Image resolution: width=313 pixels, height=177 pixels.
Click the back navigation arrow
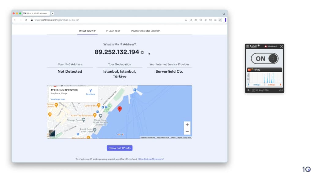[x=15, y=20]
